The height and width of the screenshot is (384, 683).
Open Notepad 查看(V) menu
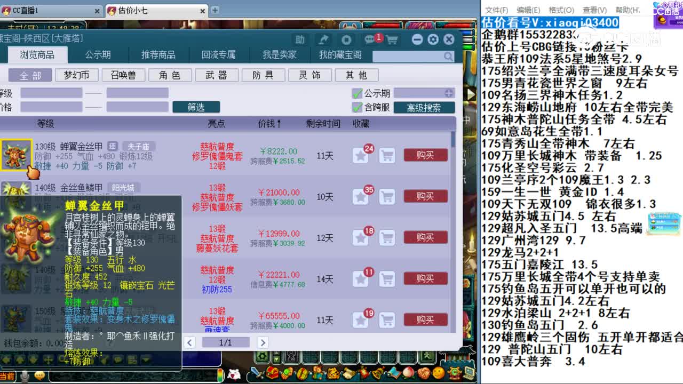(594, 10)
